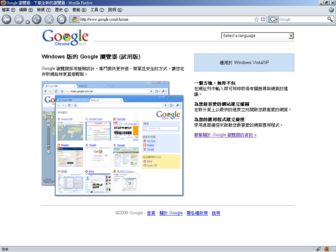The width and height of the screenshot is (336, 252).
Task: Open the 工具 (T) menu
Action: pos(97,10)
